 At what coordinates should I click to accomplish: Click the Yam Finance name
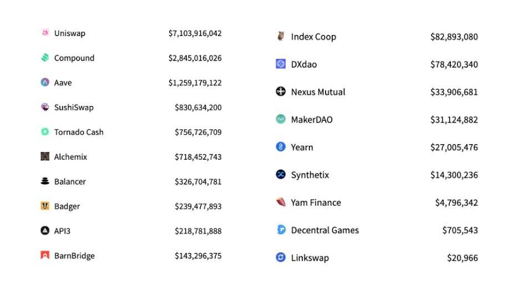pos(316,202)
